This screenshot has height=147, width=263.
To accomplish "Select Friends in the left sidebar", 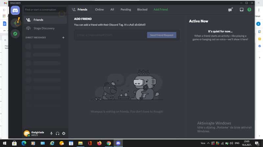I will [x=45, y=20].
